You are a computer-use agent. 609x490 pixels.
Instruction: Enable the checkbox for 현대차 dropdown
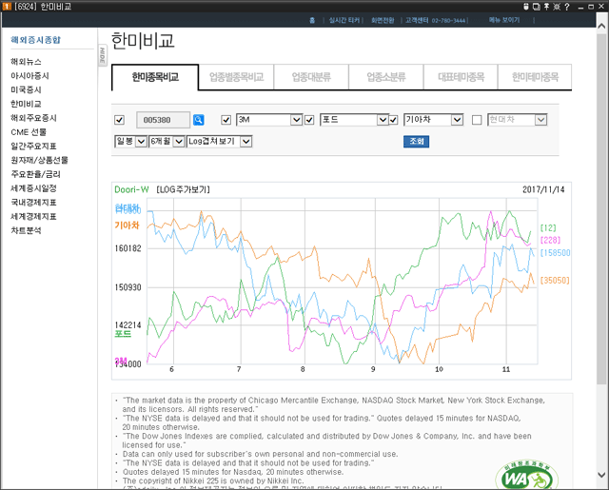click(477, 120)
